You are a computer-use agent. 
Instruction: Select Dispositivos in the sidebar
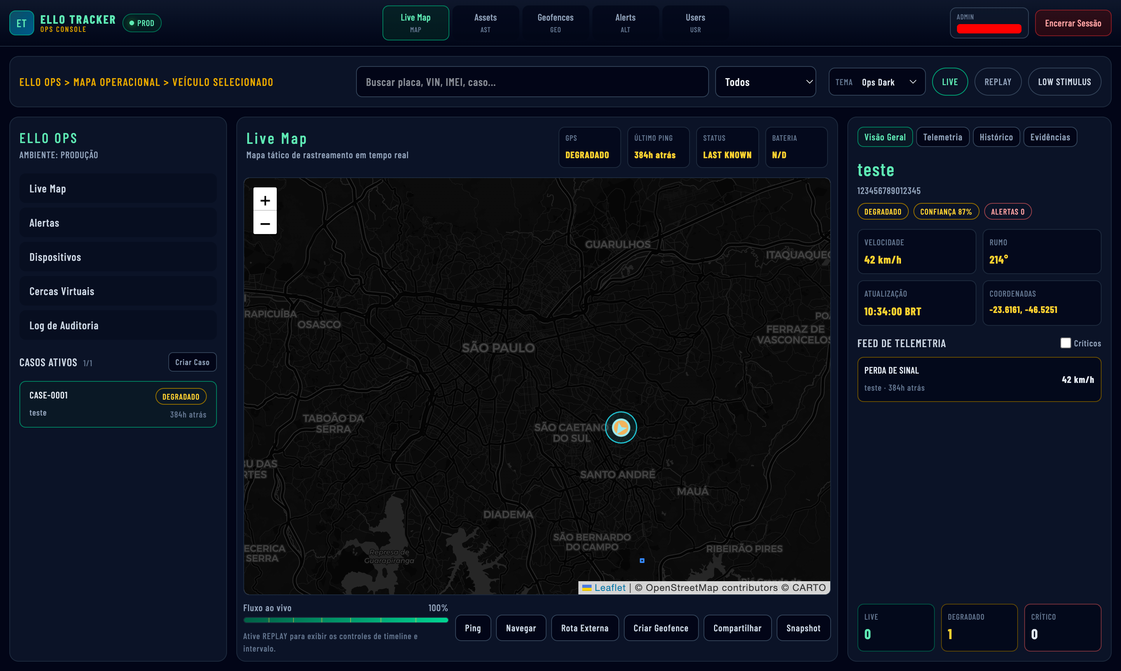[x=118, y=257]
